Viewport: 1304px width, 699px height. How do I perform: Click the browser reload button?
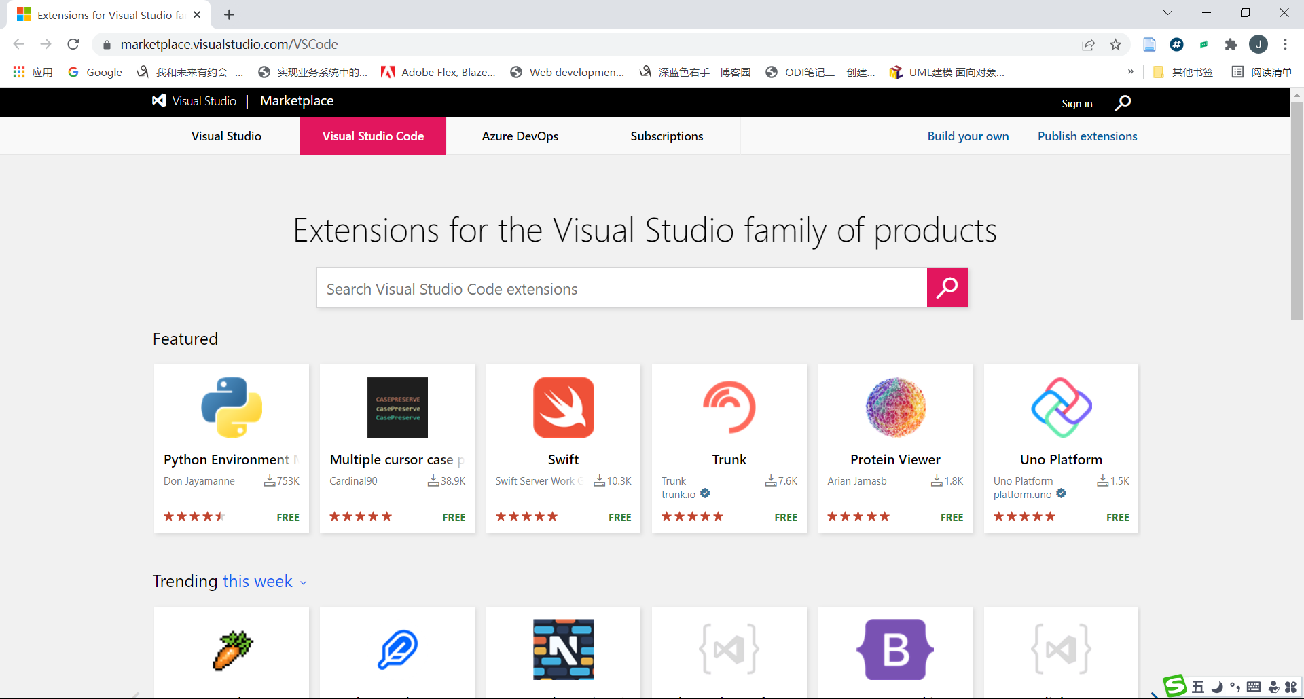tap(73, 44)
